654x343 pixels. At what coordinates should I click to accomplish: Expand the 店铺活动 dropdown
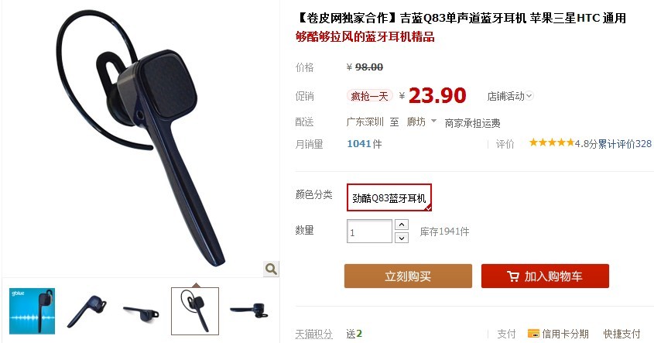point(510,96)
